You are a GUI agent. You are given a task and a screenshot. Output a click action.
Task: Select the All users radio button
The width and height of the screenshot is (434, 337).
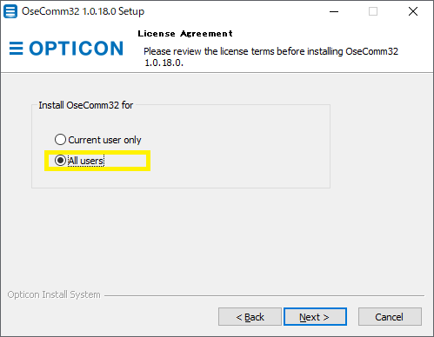tap(60, 160)
